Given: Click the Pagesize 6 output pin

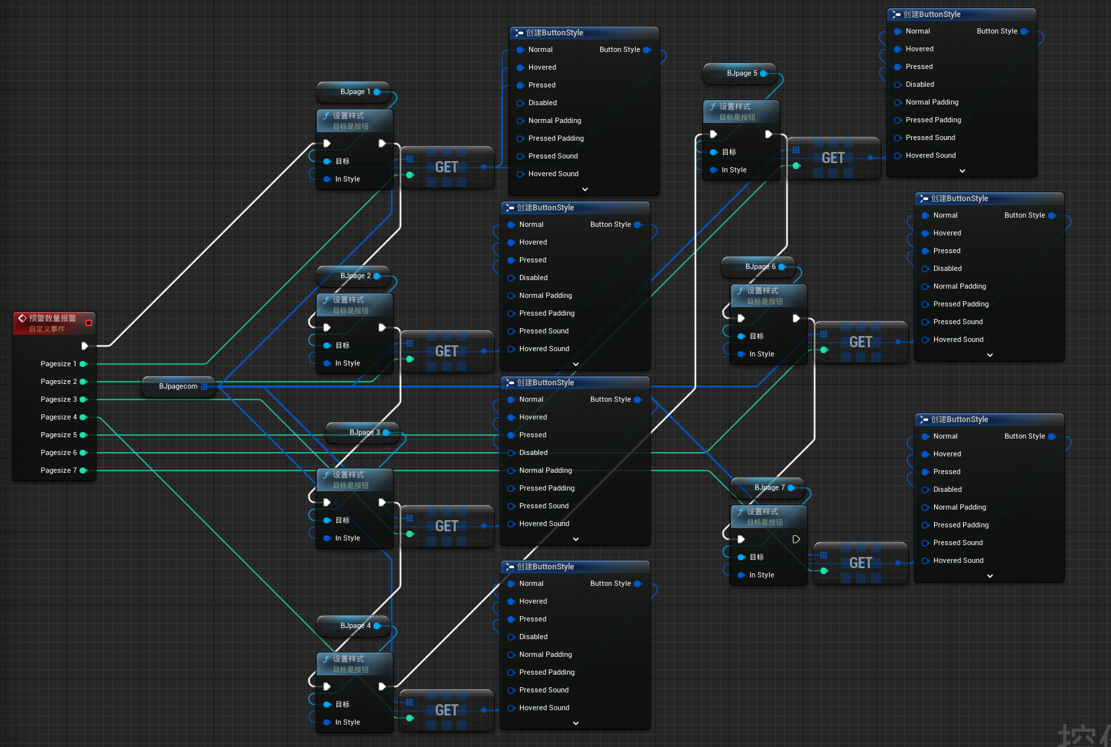Looking at the screenshot, I should coord(83,452).
